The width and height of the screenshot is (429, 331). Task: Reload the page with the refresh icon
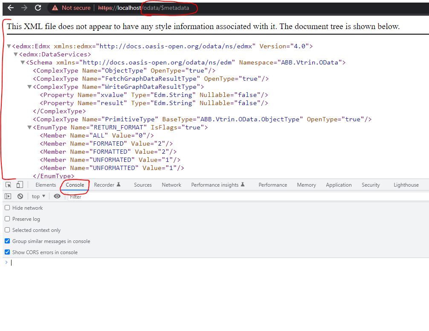[38, 8]
